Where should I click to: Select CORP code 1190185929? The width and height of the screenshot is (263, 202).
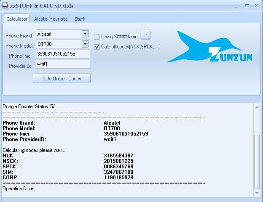click(x=118, y=177)
